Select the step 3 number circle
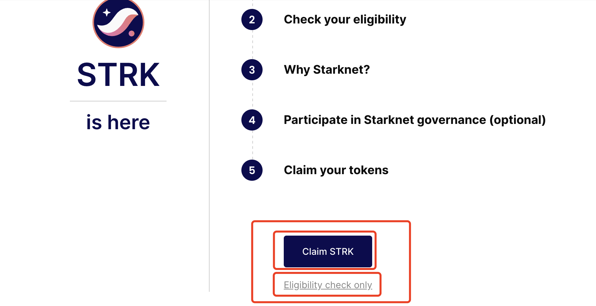Viewport: 596px width, 306px height. click(252, 70)
